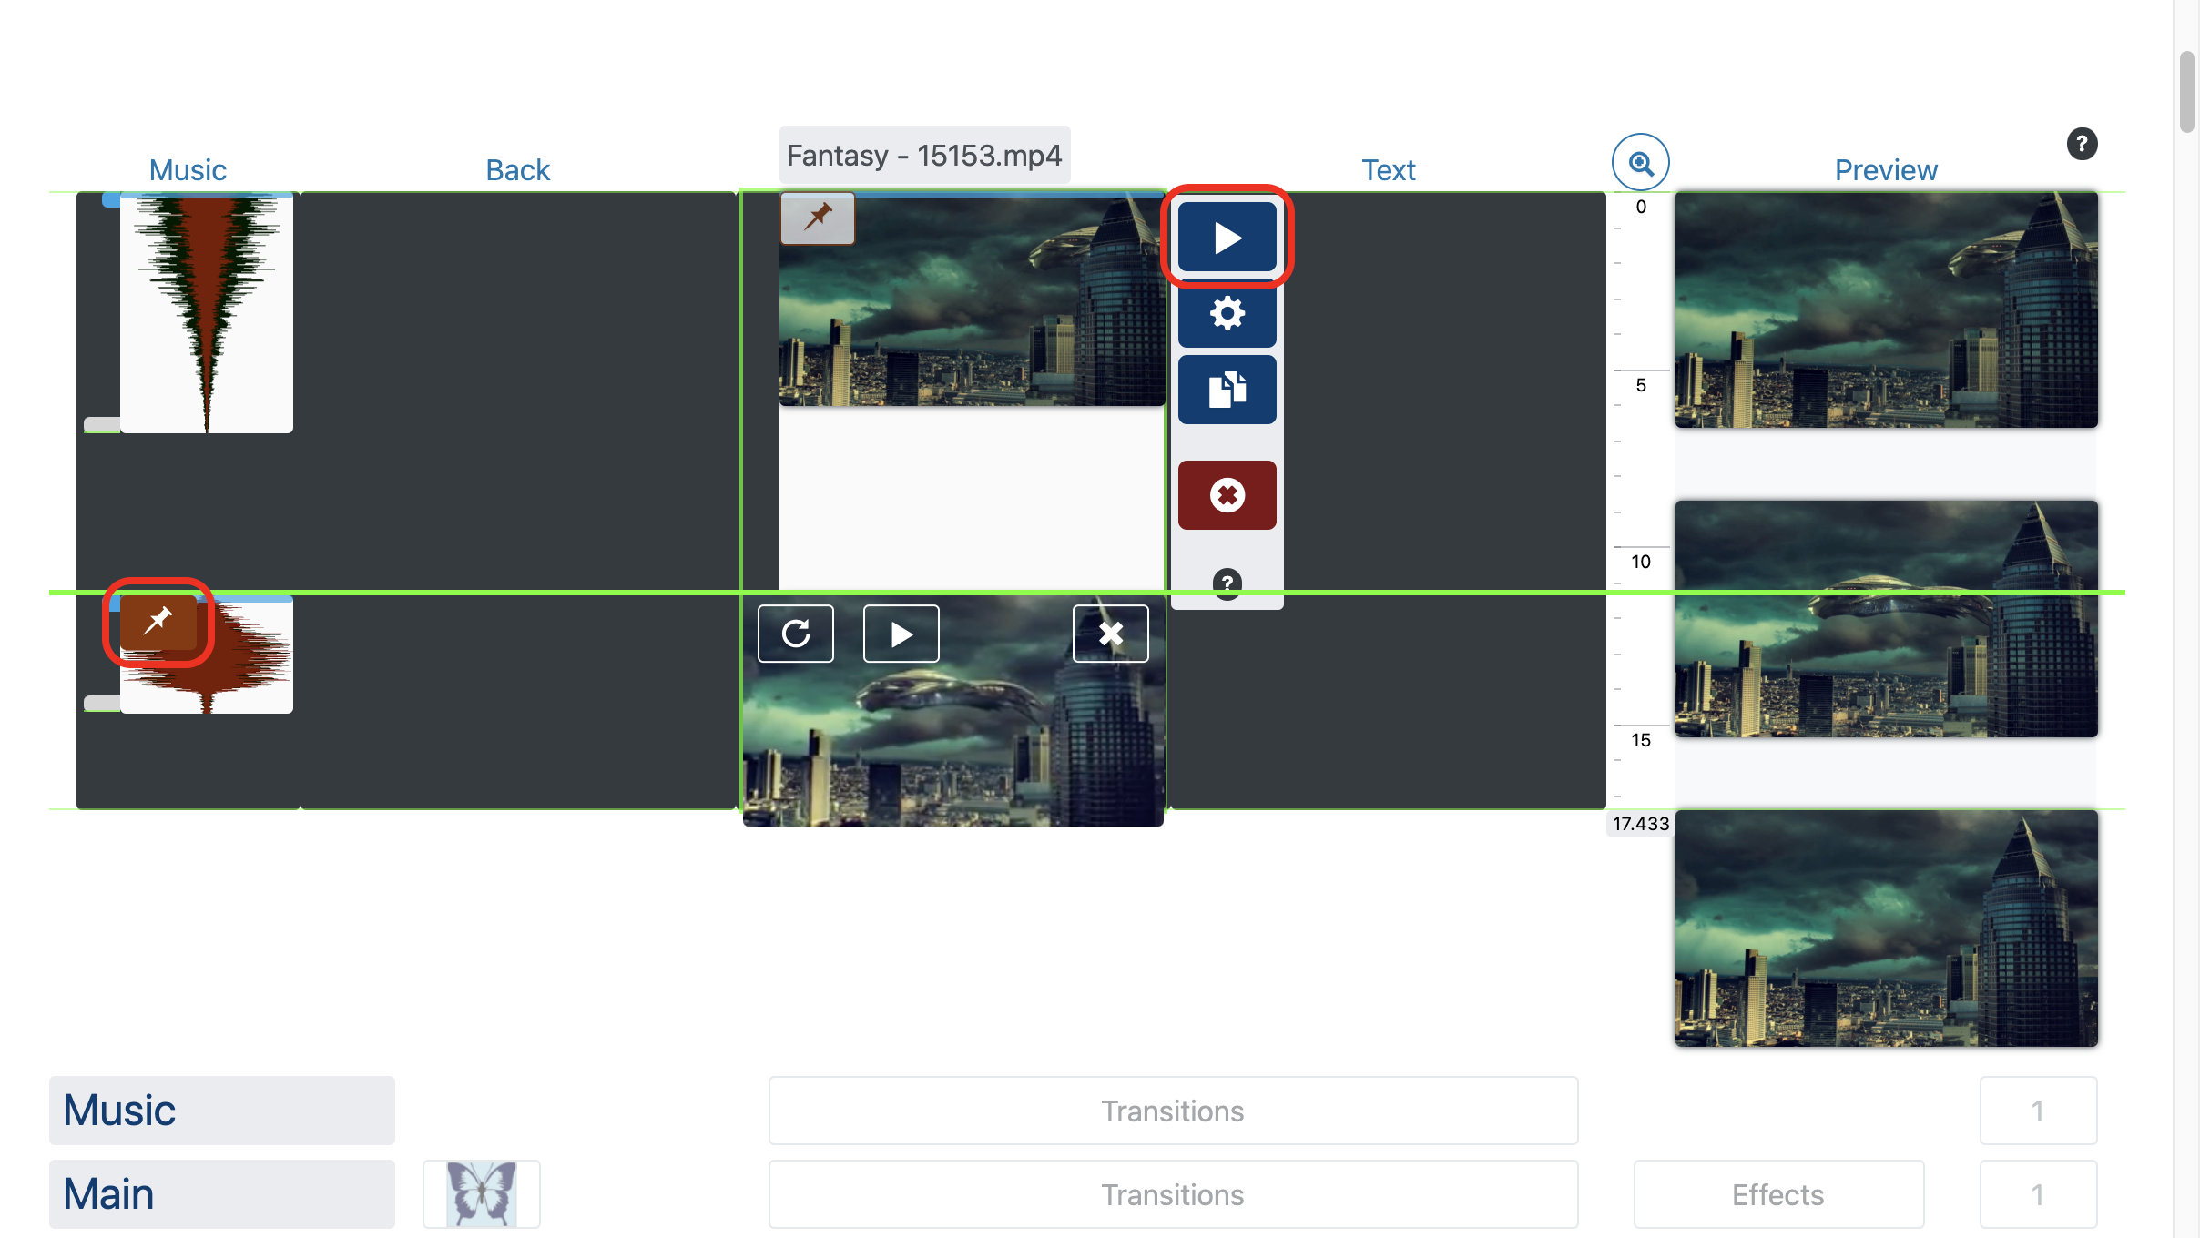Open the zoom/magnify view control
The height and width of the screenshot is (1238, 2200).
click(1641, 161)
